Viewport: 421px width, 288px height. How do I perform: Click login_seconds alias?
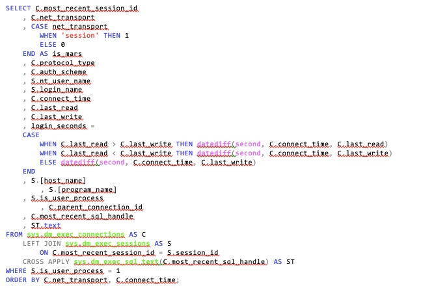tap(59, 125)
